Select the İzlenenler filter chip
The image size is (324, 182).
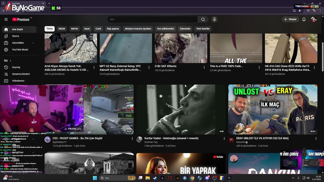(x=185, y=29)
